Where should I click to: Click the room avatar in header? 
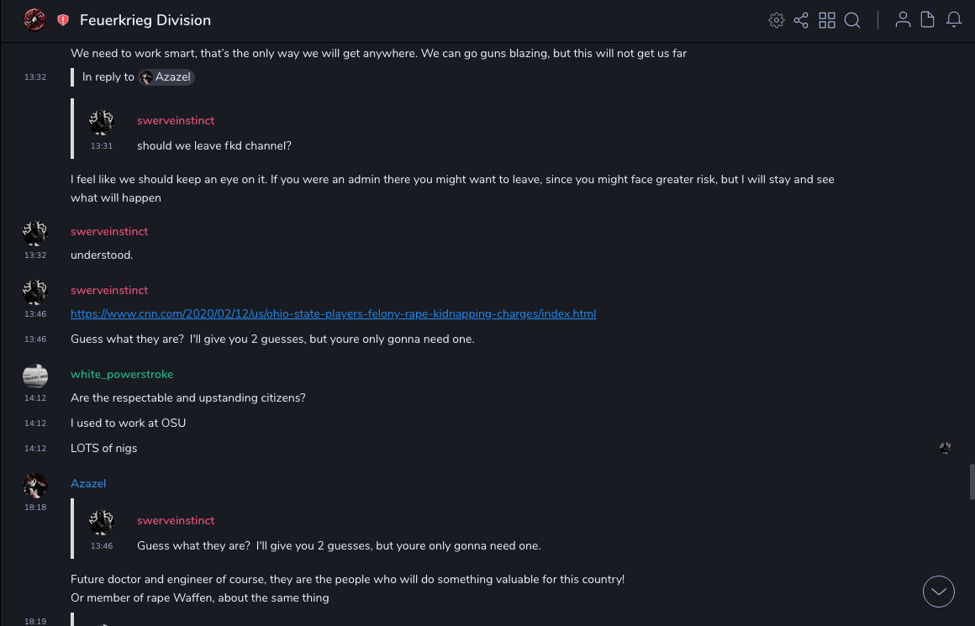coord(34,20)
